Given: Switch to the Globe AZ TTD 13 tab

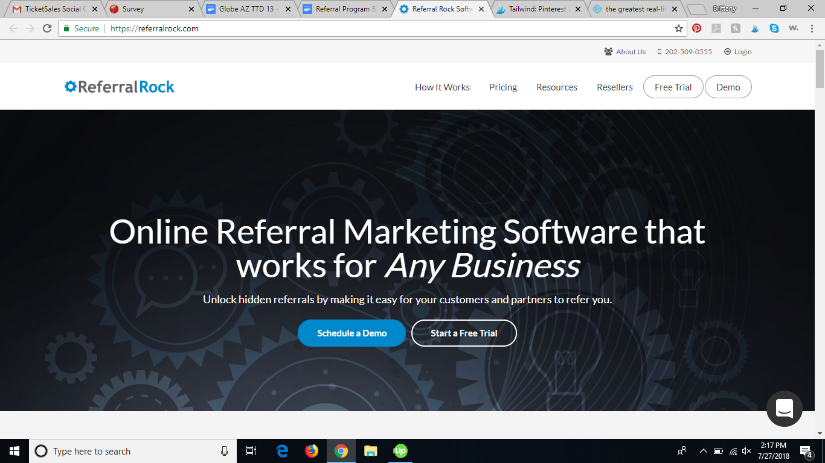Looking at the screenshot, I should tap(249, 9).
